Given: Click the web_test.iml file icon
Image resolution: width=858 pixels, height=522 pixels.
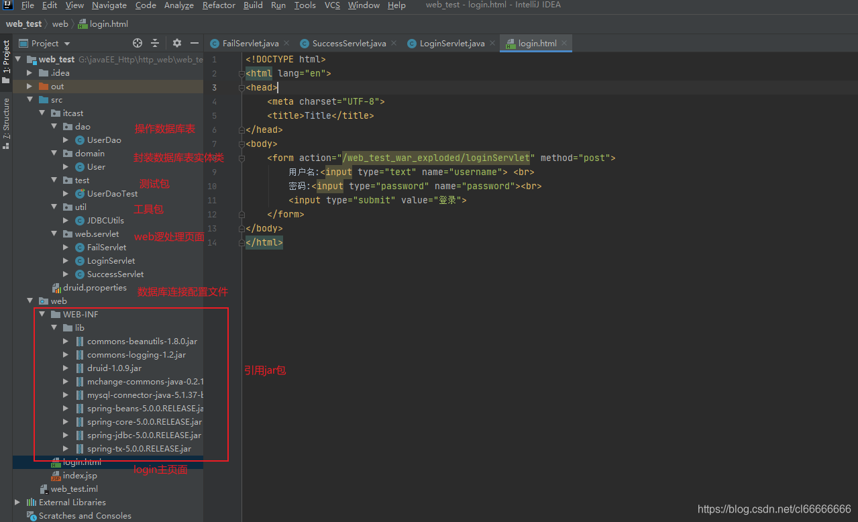Looking at the screenshot, I should pyautogui.click(x=44, y=489).
